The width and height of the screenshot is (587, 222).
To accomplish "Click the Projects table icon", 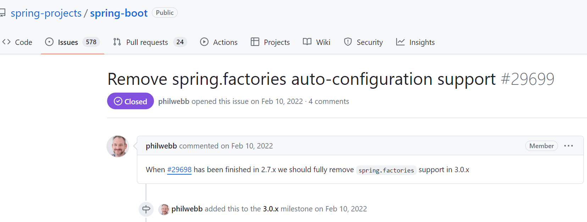I will pos(255,42).
